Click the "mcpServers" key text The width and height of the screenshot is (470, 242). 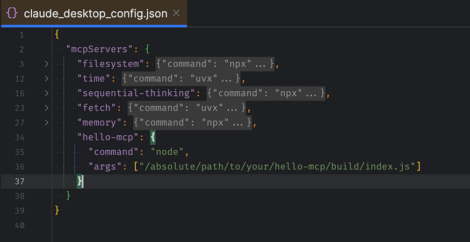(x=97, y=49)
